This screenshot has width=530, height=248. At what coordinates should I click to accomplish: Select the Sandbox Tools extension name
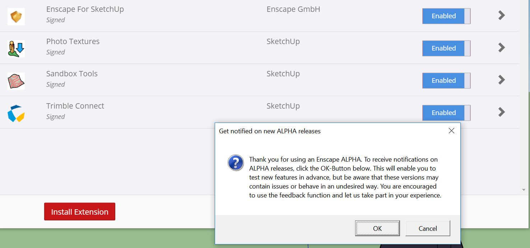point(72,73)
